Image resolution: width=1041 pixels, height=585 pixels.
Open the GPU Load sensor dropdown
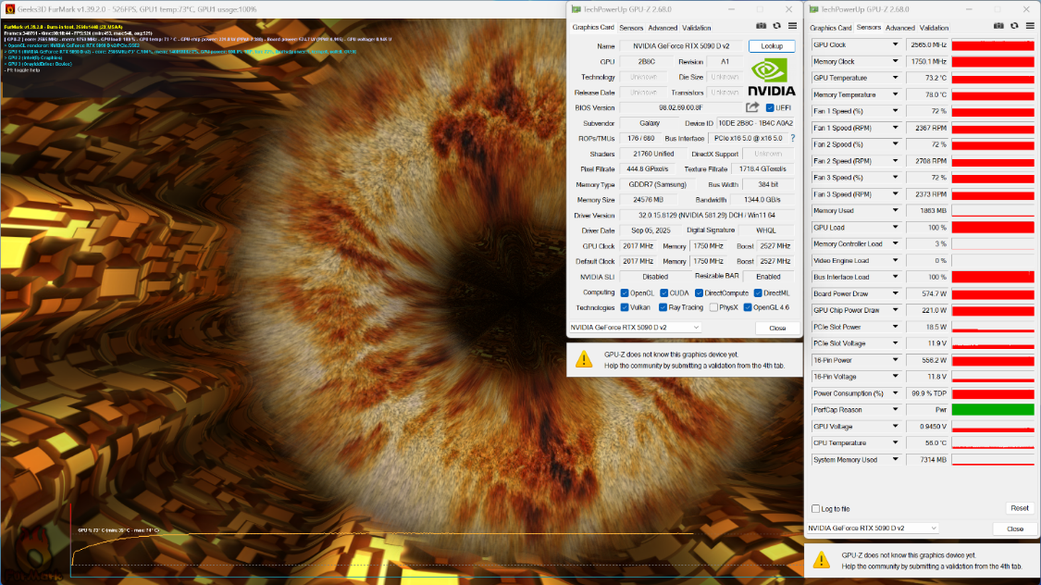pos(895,227)
